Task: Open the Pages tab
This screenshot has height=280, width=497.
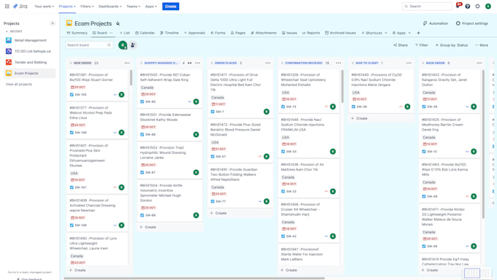Action: [238, 33]
